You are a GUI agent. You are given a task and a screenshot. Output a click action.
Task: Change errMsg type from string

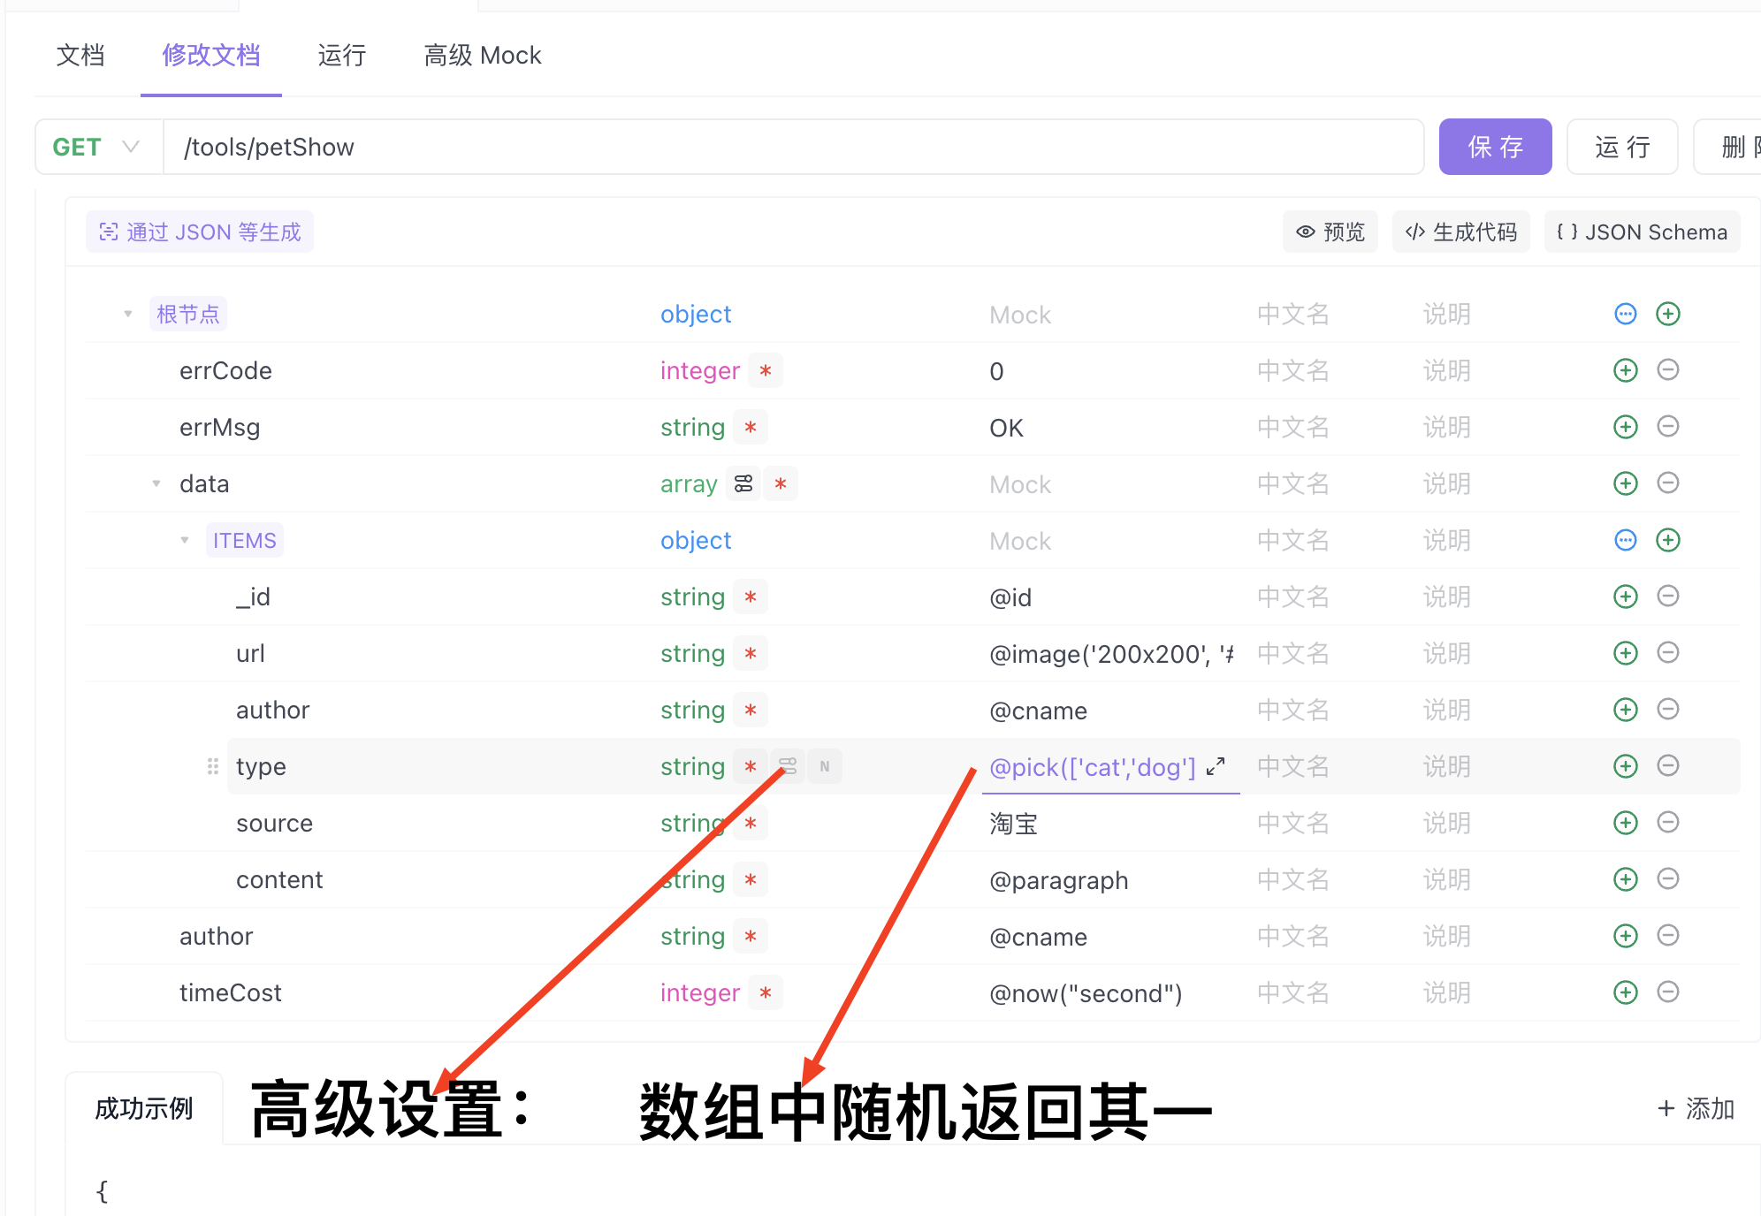point(692,427)
